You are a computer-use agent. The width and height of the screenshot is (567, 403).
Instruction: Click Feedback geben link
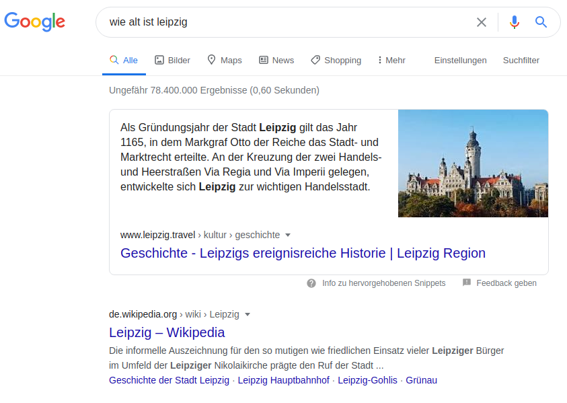(506, 283)
